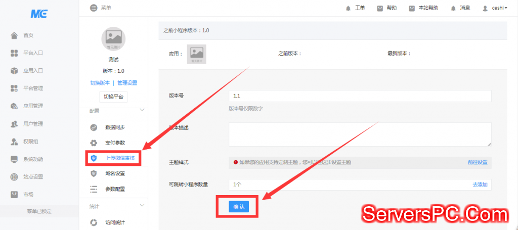Open the 首页 home icon
The height and width of the screenshot is (230, 518).
pyautogui.click(x=14, y=35)
